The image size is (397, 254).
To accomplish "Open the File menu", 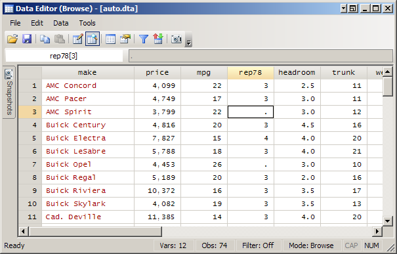I will pyautogui.click(x=15, y=23).
